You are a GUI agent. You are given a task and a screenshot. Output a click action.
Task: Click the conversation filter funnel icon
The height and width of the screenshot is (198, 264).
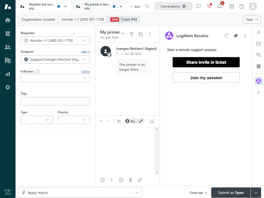[131, 34]
